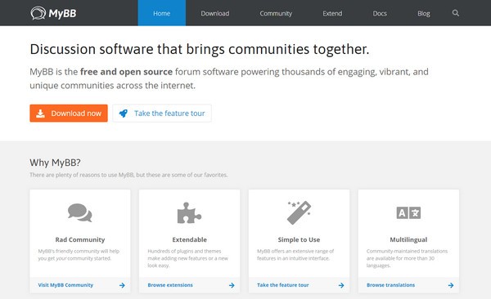Open the Docs nav item
Screen dimensions: 491x299
[x=380, y=13]
